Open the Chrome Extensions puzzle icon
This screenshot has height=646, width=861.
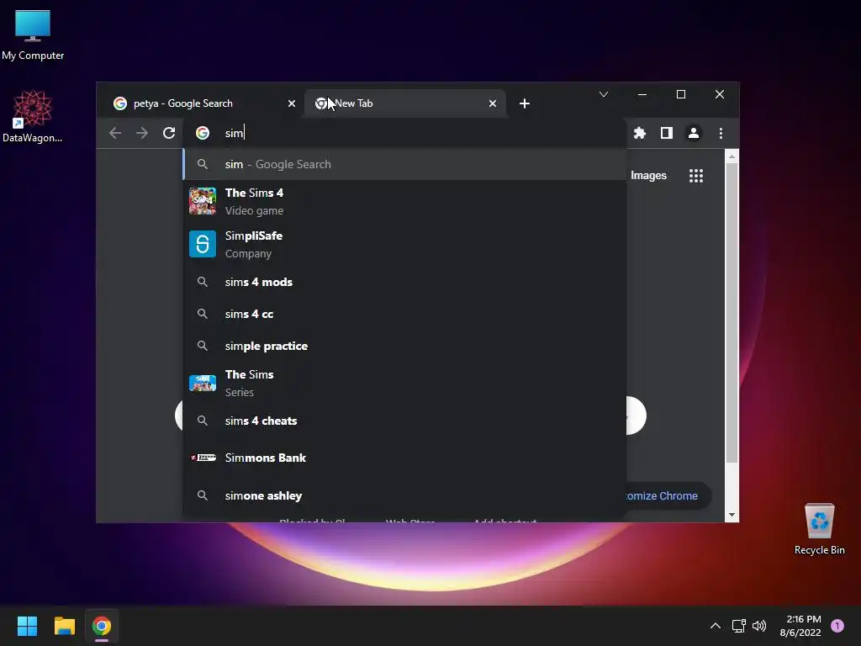[x=639, y=133]
